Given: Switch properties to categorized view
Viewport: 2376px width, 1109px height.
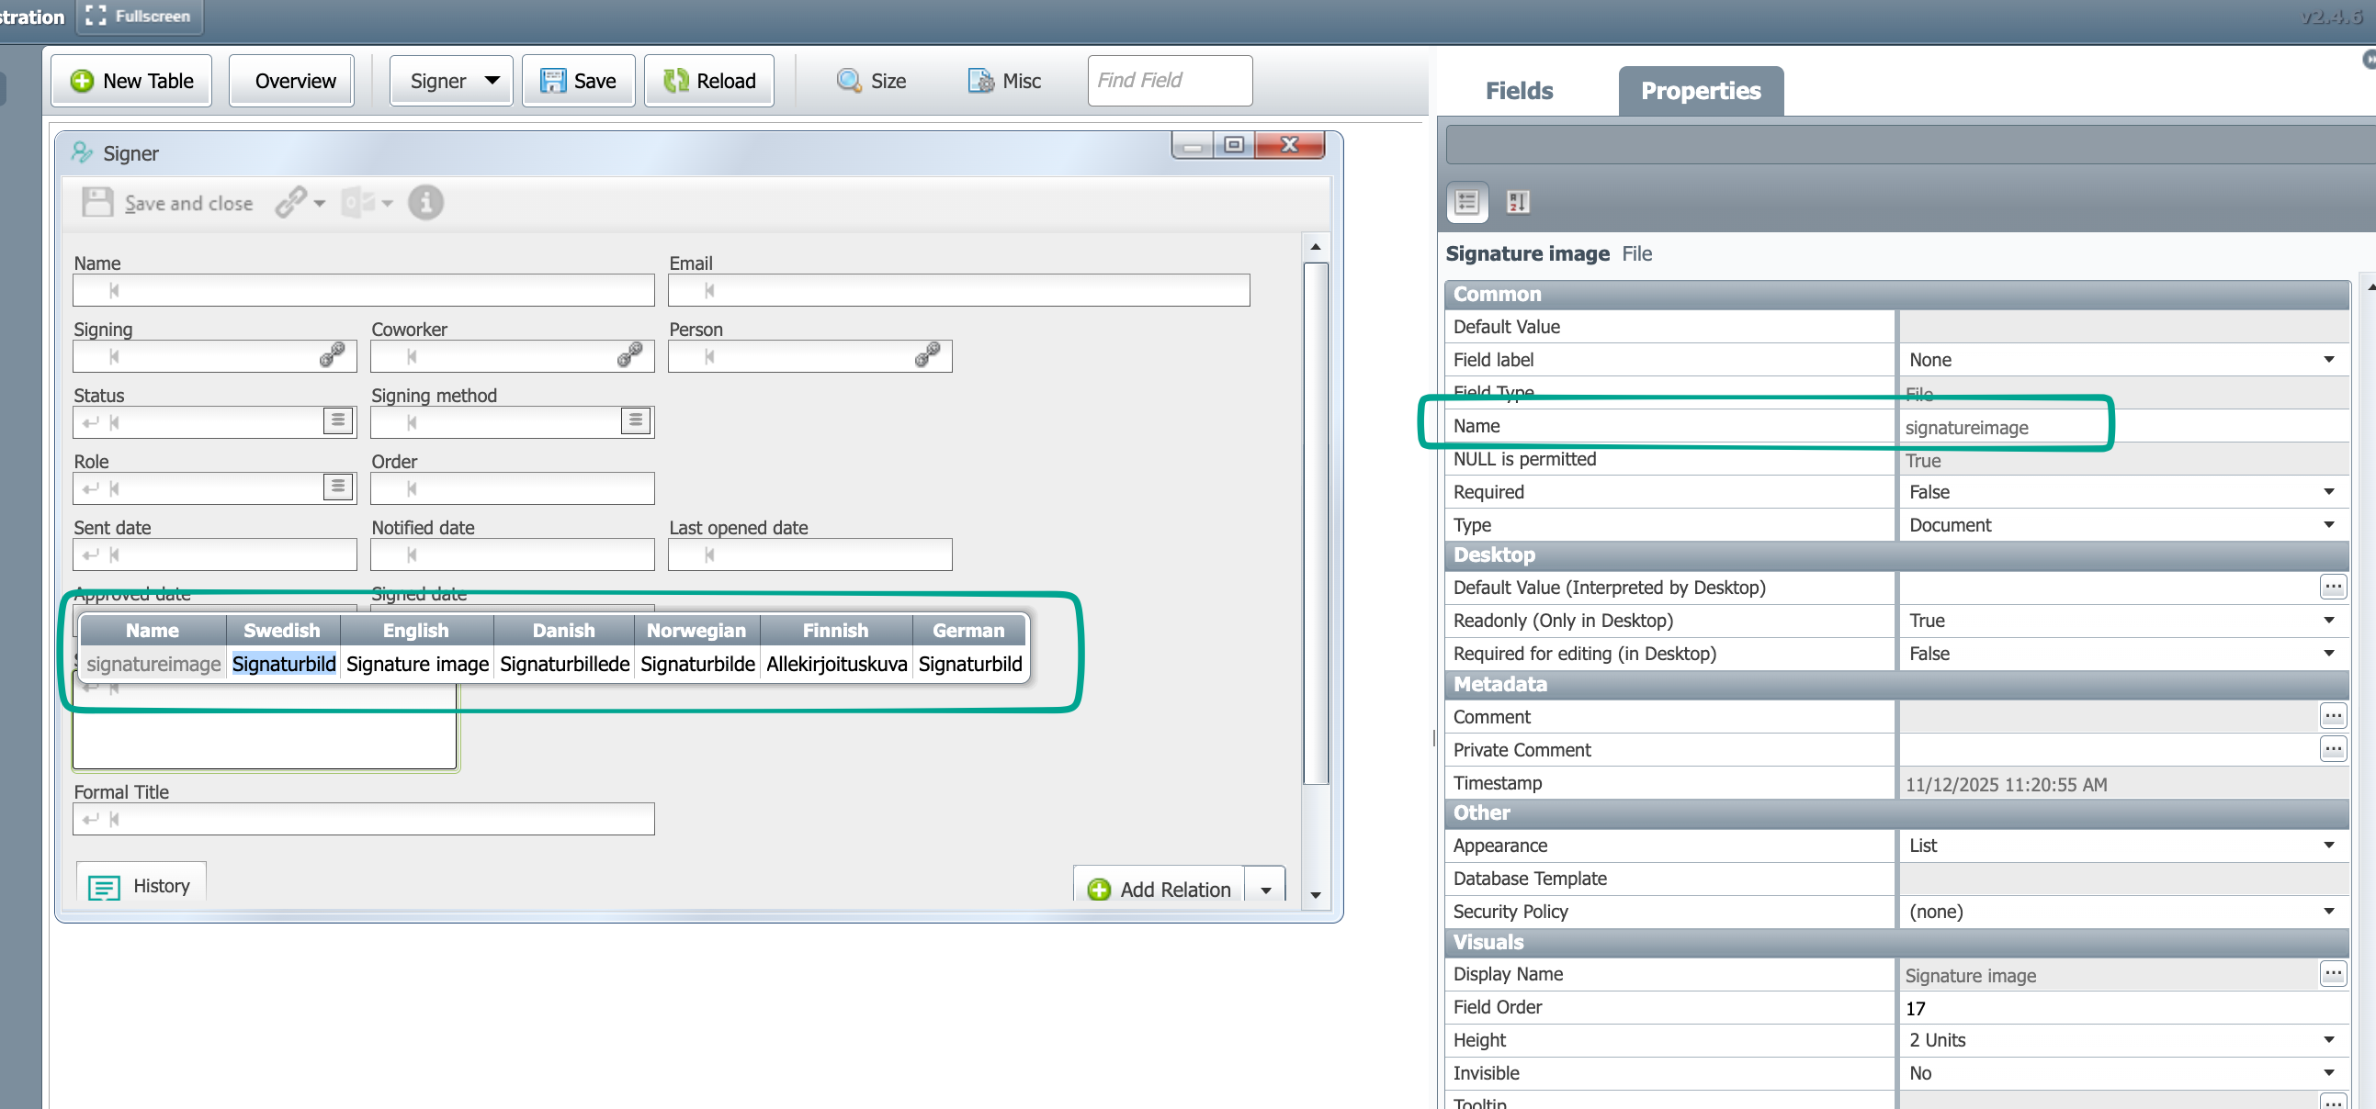Looking at the screenshot, I should [x=1466, y=202].
